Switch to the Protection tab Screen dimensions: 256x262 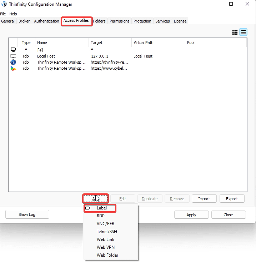[x=142, y=21]
